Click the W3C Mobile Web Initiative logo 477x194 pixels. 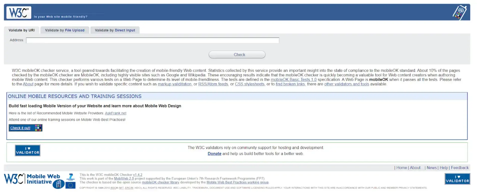pyautogui.click(x=32, y=179)
